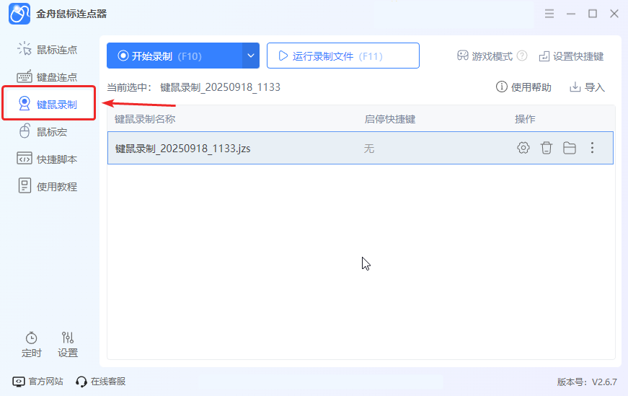Open the three-dot more options menu
The height and width of the screenshot is (396, 628).
click(592, 148)
